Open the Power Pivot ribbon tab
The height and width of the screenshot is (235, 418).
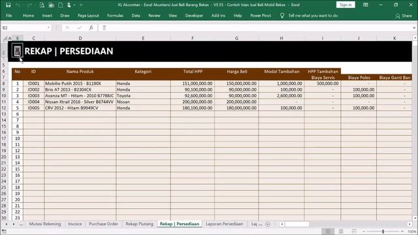(x=261, y=16)
